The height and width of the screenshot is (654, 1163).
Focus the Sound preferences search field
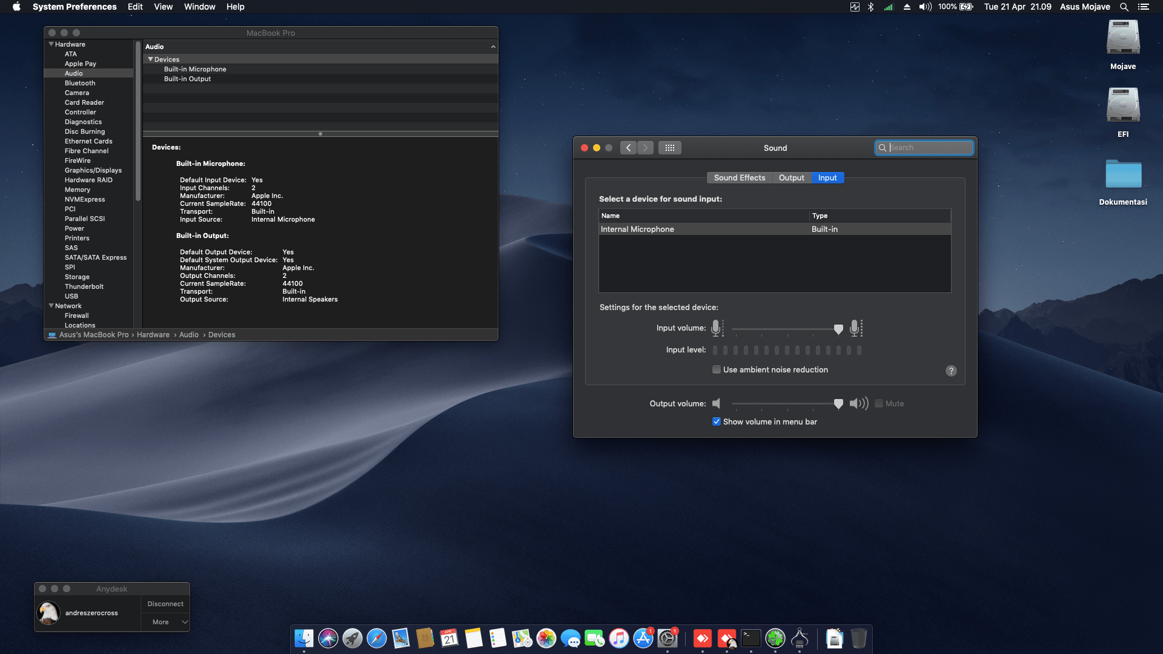(x=924, y=148)
